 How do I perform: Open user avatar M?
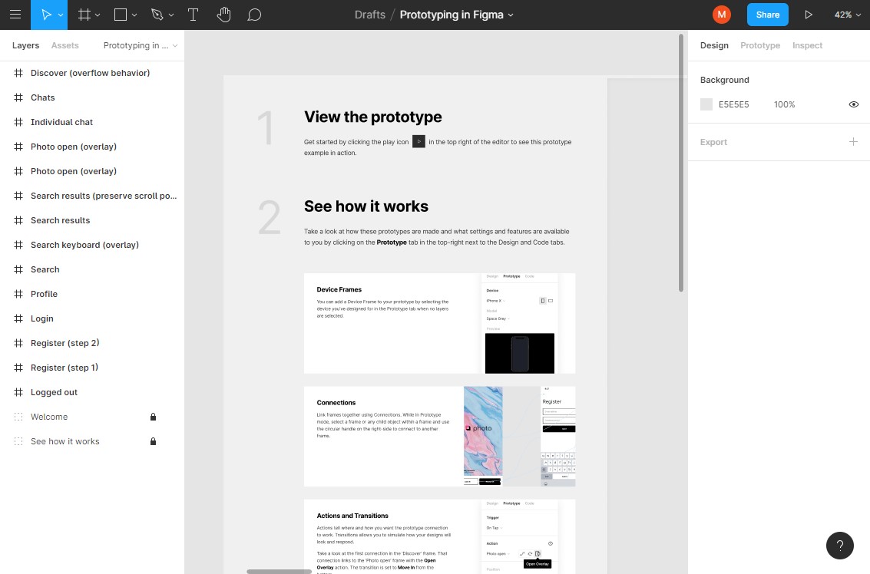pyautogui.click(x=721, y=15)
